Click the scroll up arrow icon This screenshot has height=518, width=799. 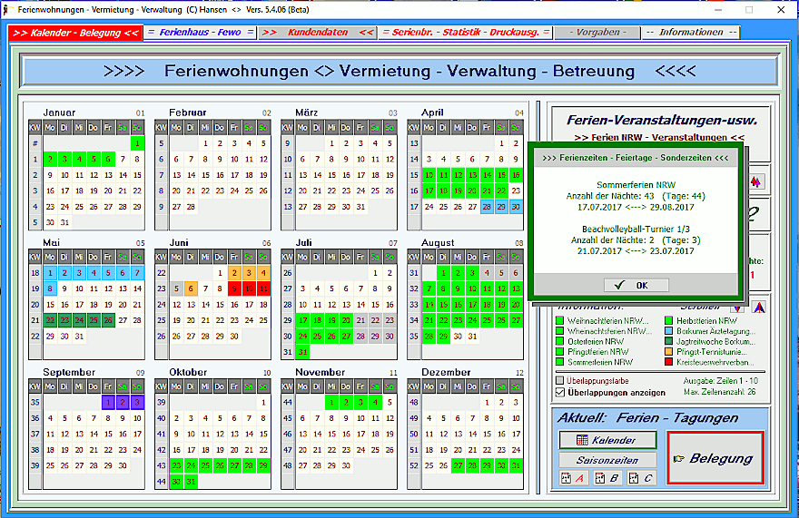[759, 308]
